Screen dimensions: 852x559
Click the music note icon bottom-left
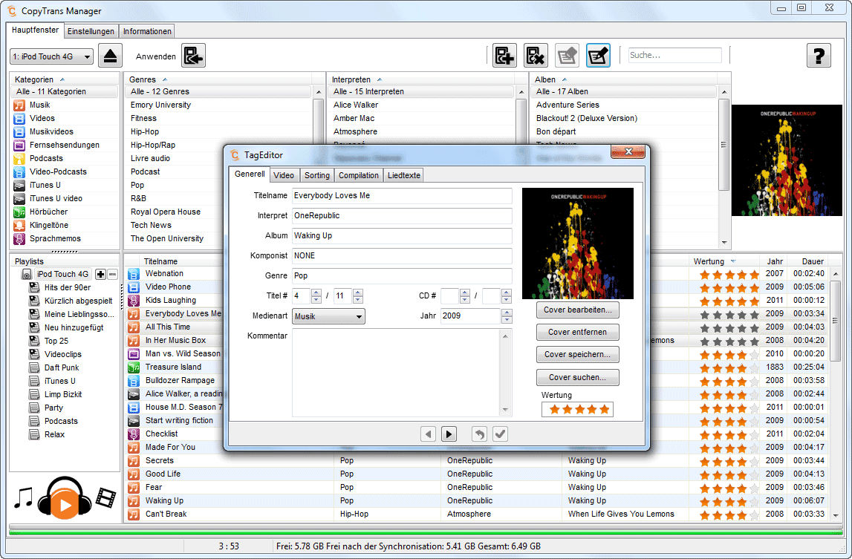coord(23,497)
